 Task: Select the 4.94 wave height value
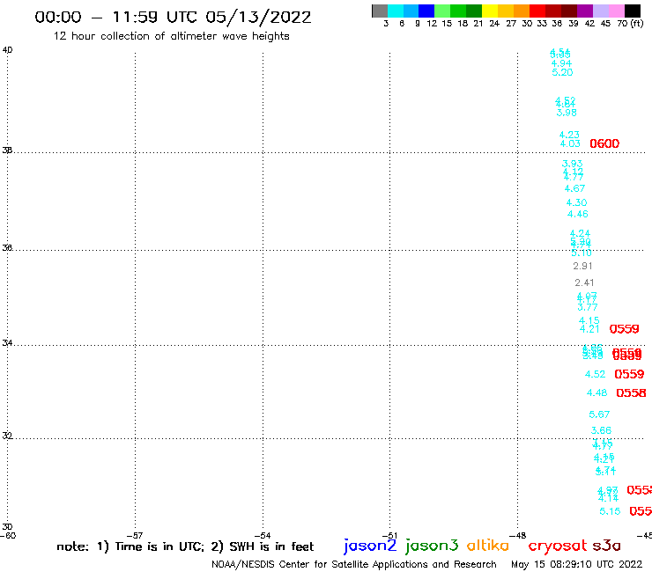pyautogui.click(x=561, y=63)
